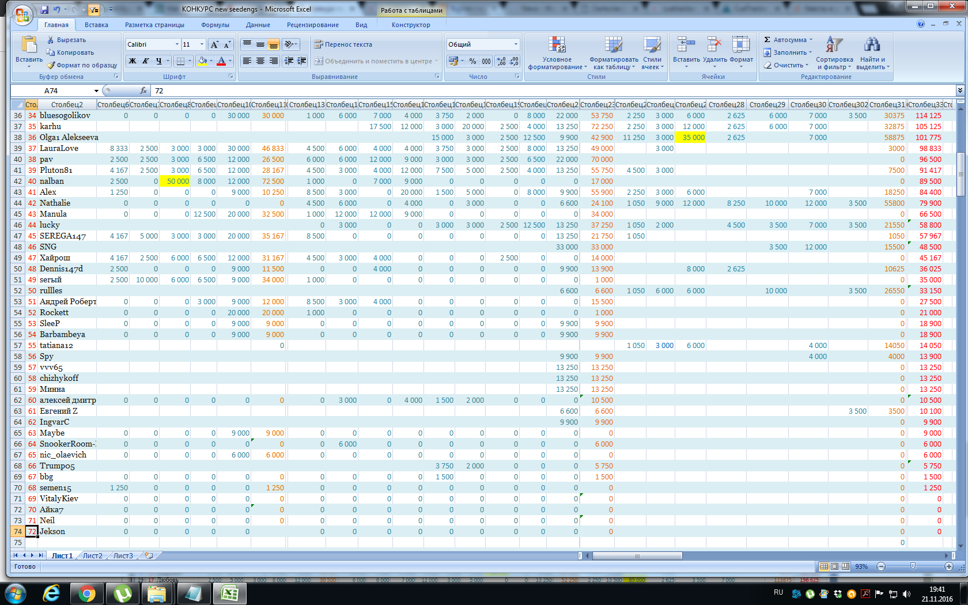Click the Insert Function fx icon
The width and height of the screenshot is (968, 605).
(x=143, y=90)
